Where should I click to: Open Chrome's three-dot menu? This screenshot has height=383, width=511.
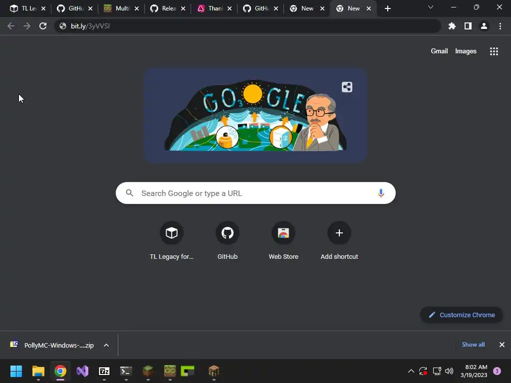[500, 26]
